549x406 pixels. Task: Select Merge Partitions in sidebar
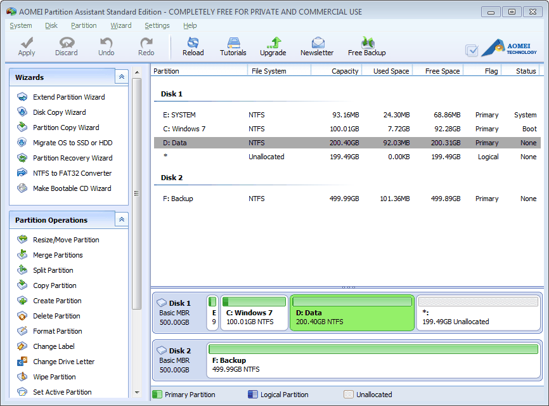point(58,255)
